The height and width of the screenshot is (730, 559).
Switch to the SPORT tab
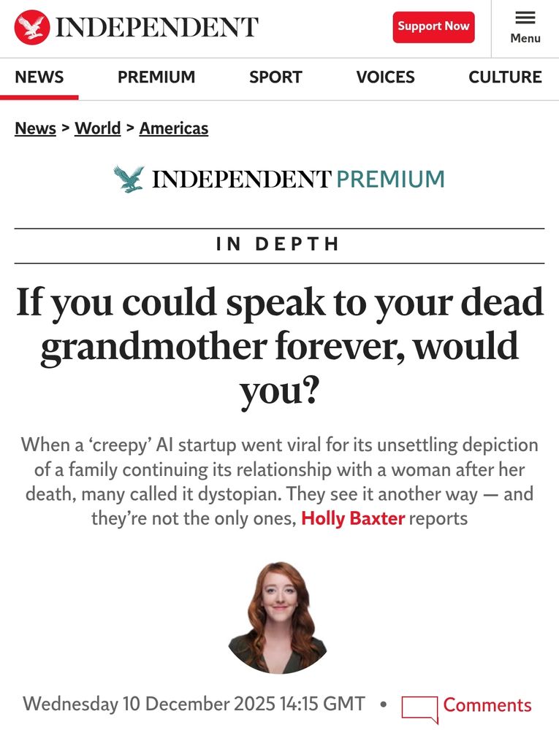(x=275, y=77)
